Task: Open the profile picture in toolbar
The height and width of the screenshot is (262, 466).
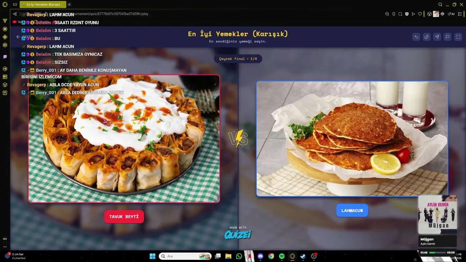Action: click(436, 14)
